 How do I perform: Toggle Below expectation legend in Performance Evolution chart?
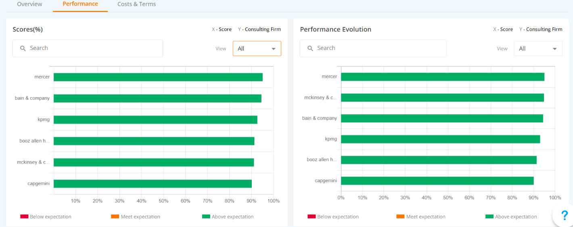click(x=333, y=217)
